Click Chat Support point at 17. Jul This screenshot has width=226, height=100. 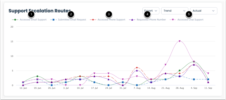tap(94, 73)
